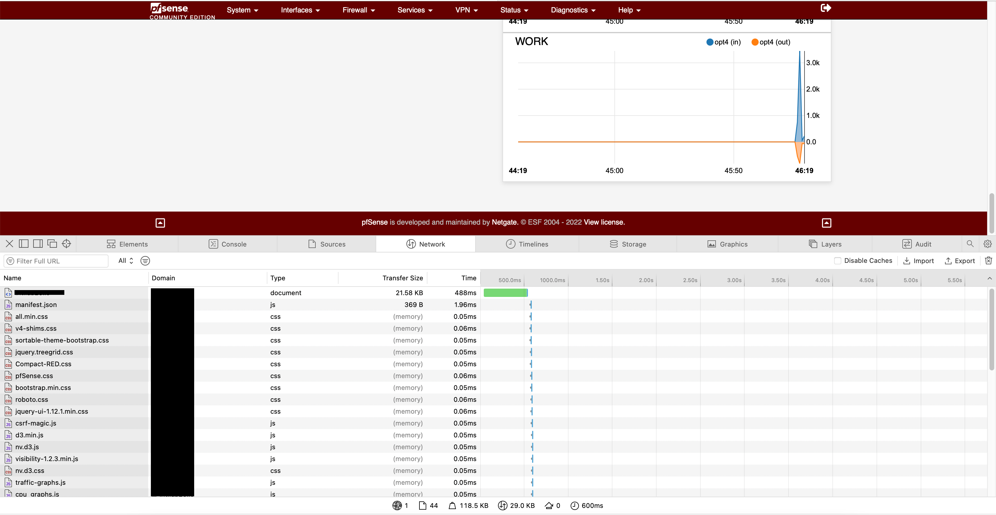Open the Status dropdown menu

[x=514, y=10]
